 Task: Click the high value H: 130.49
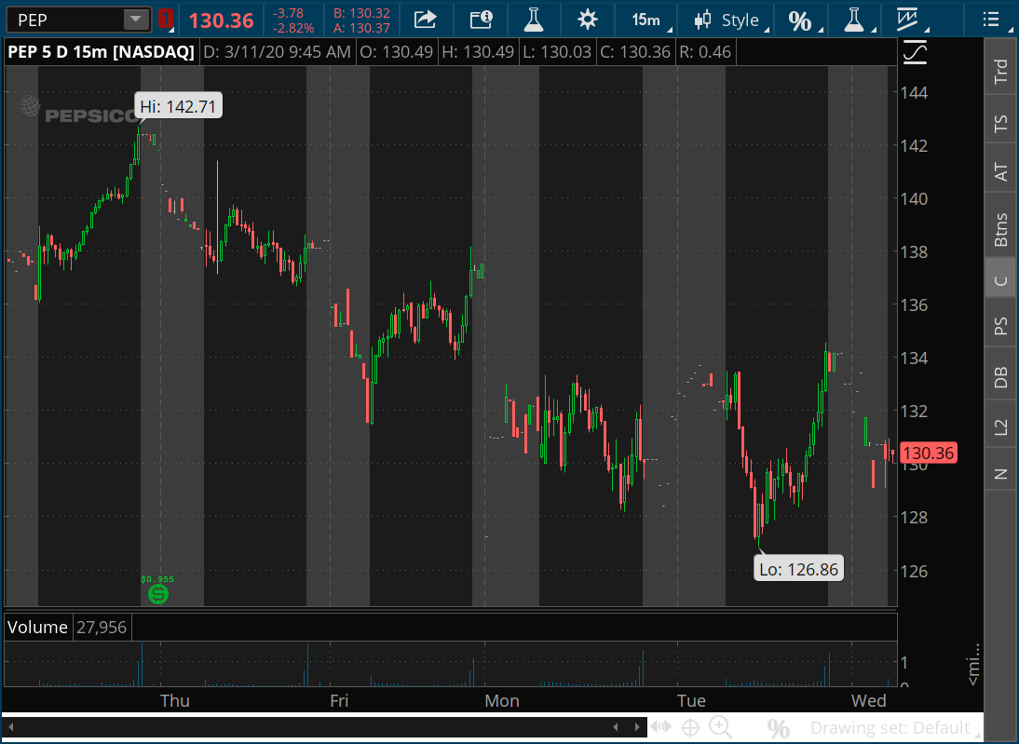tap(478, 52)
